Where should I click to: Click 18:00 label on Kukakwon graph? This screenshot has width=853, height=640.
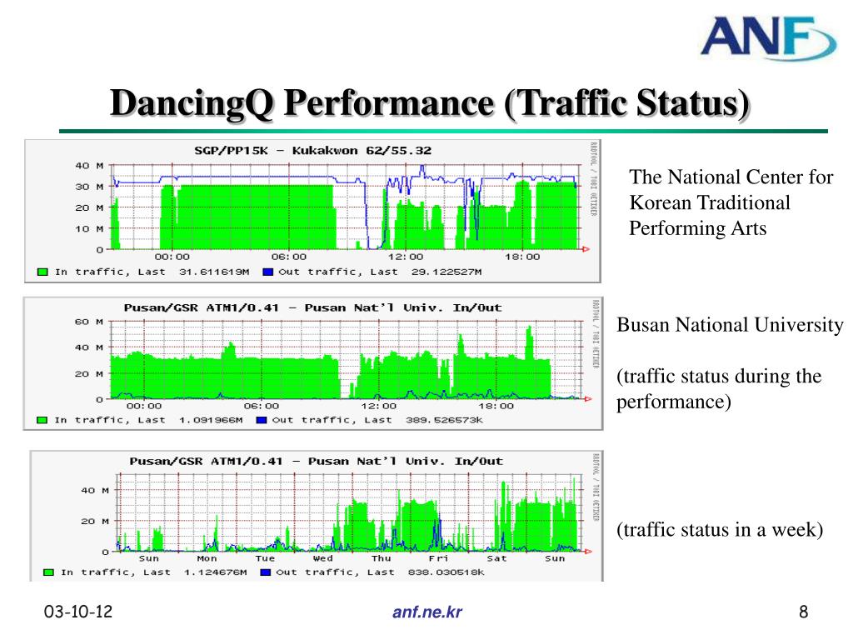click(x=522, y=257)
